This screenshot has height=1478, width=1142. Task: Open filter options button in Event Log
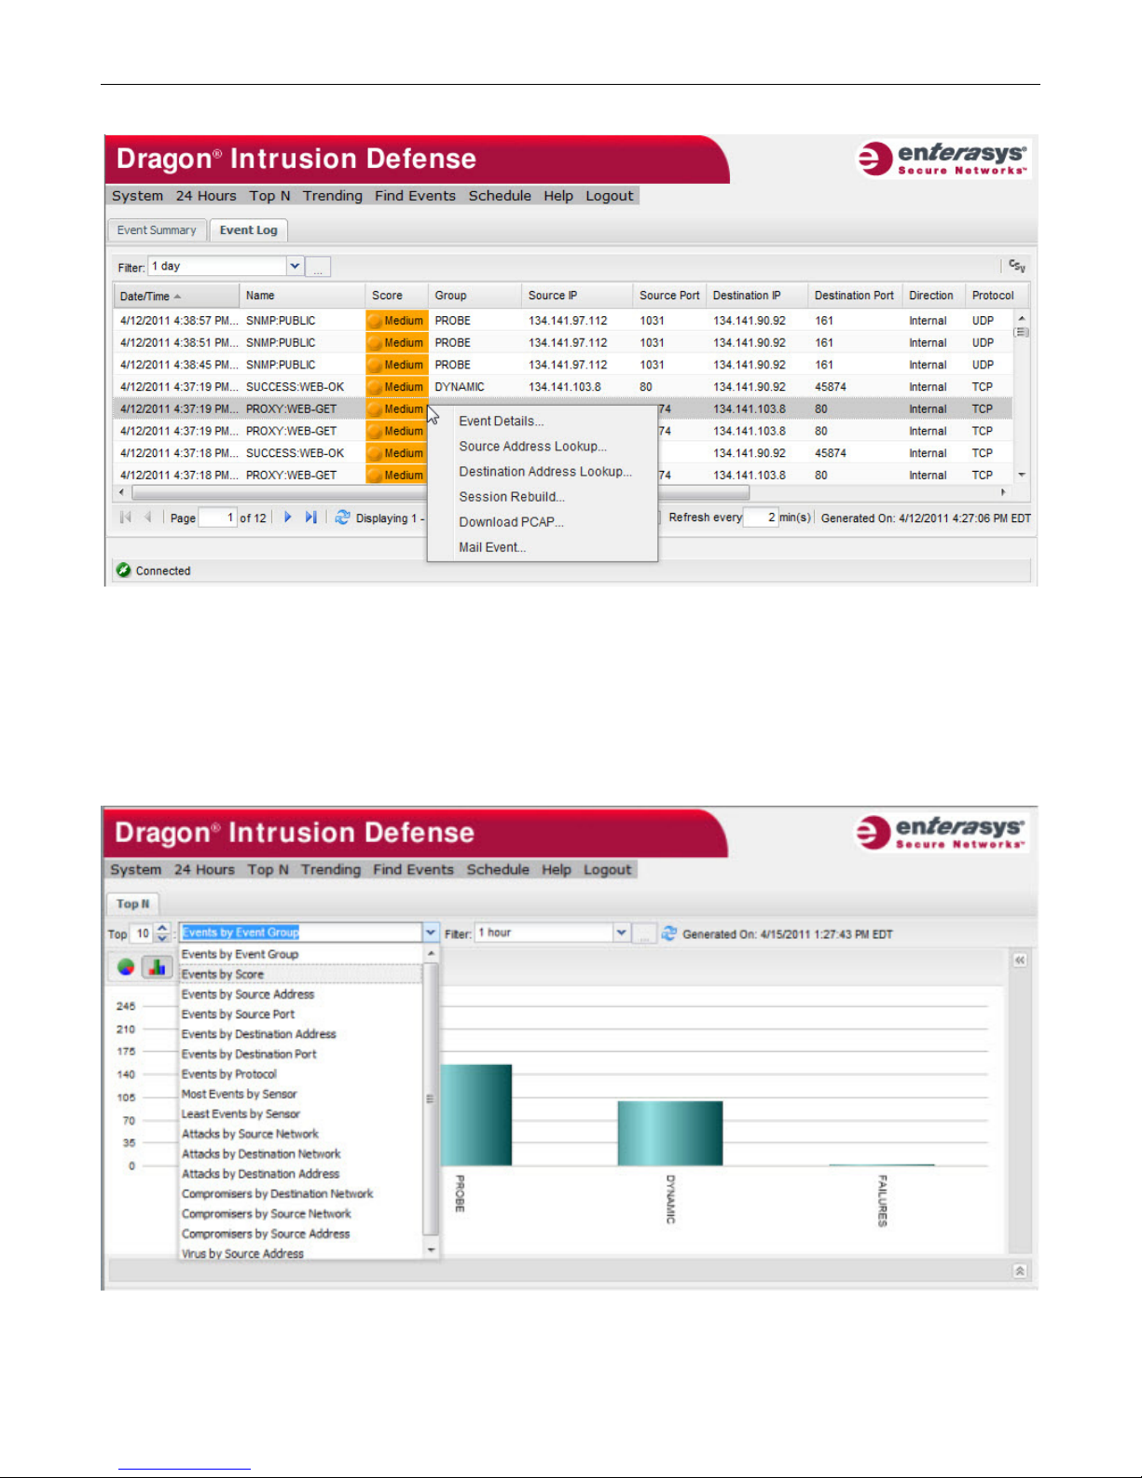318,268
